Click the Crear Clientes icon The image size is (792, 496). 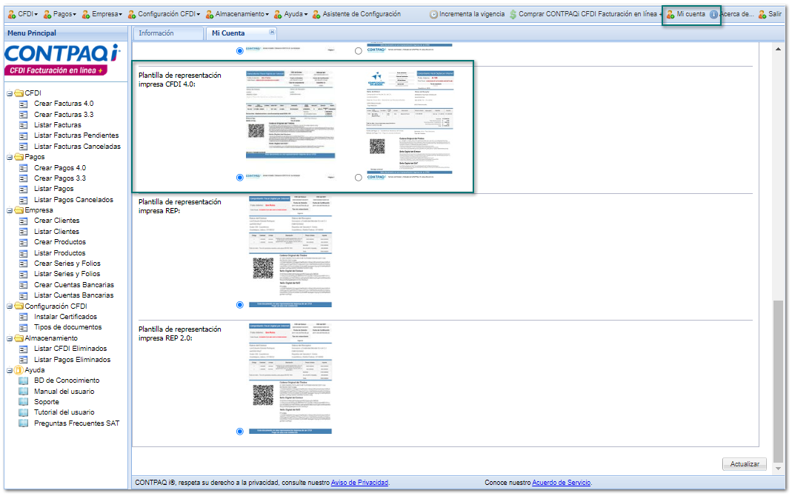click(x=24, y=221)
